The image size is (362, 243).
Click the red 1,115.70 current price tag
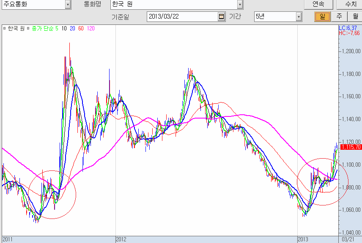(x=350, y=147)
